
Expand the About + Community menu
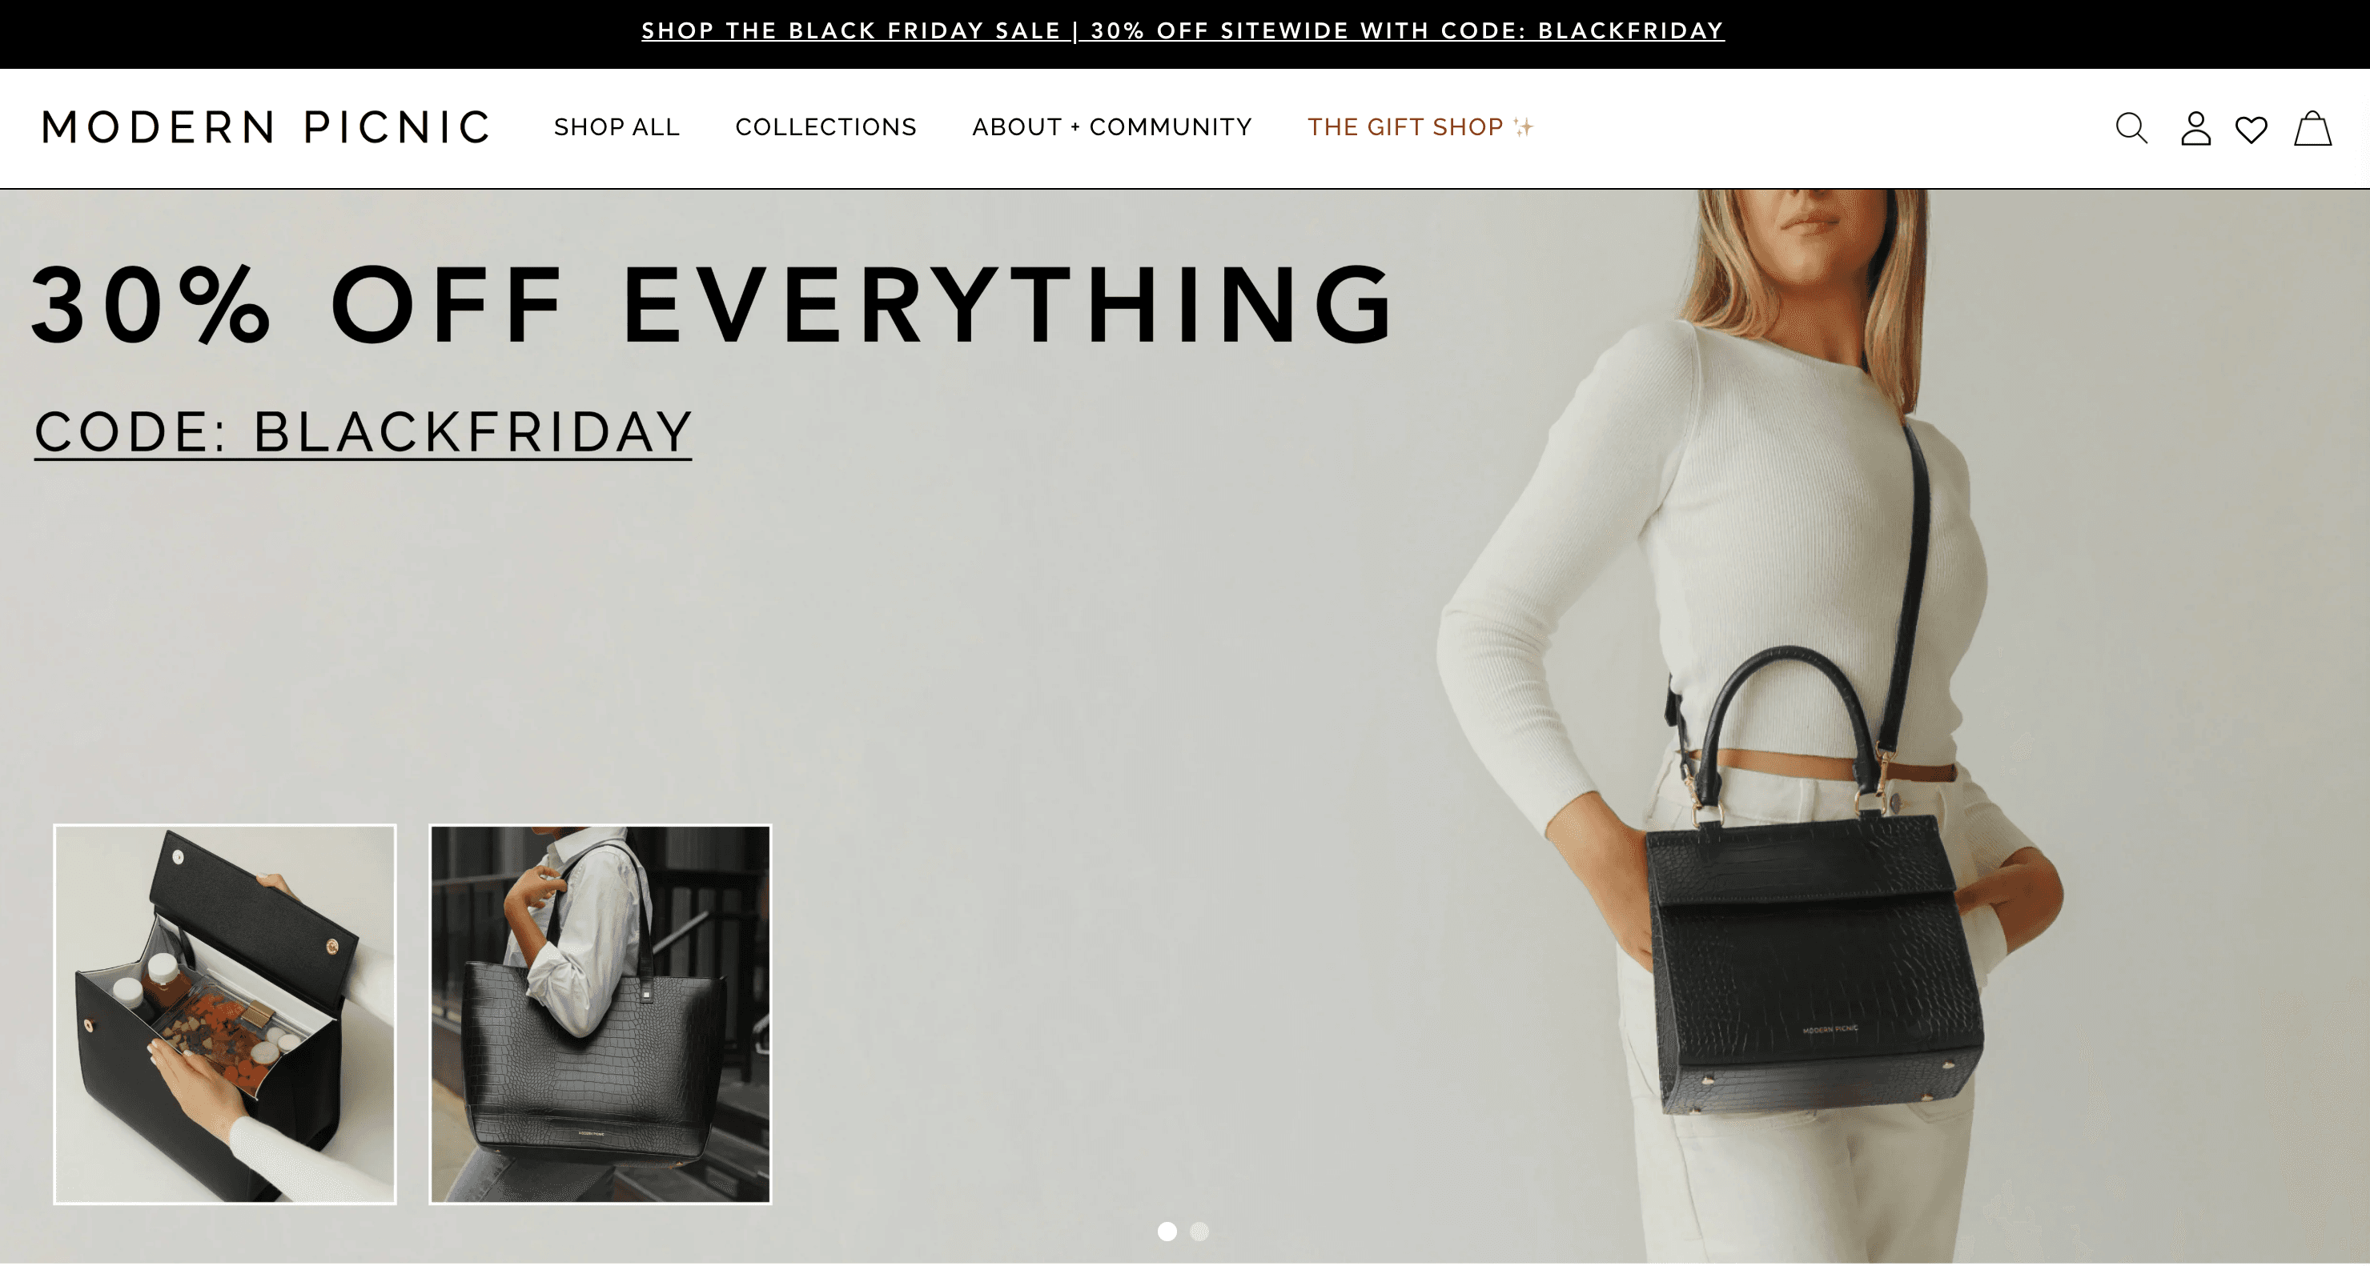1111,127
